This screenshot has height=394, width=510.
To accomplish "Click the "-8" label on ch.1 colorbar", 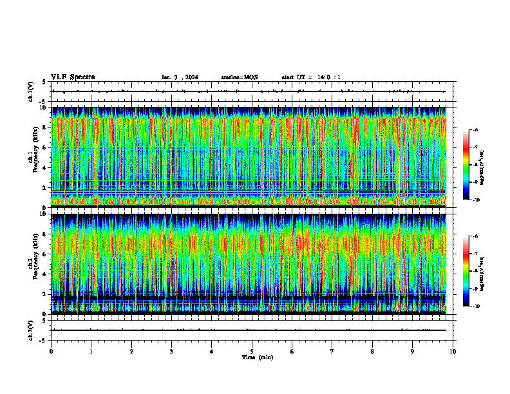I will (475, 165).
